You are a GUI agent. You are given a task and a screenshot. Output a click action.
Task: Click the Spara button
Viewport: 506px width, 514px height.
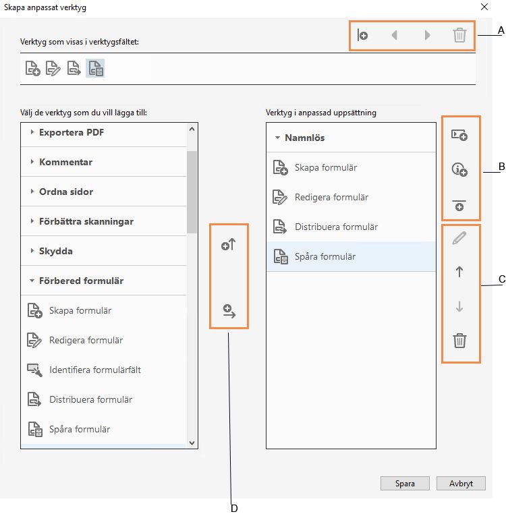pyautogui.click(x=405, y=484)
